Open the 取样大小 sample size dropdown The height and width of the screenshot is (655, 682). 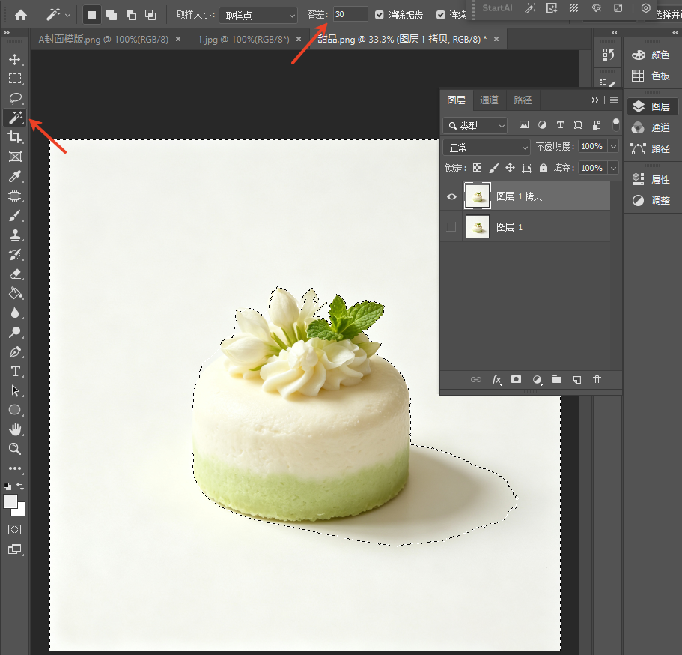pos(258,16)
